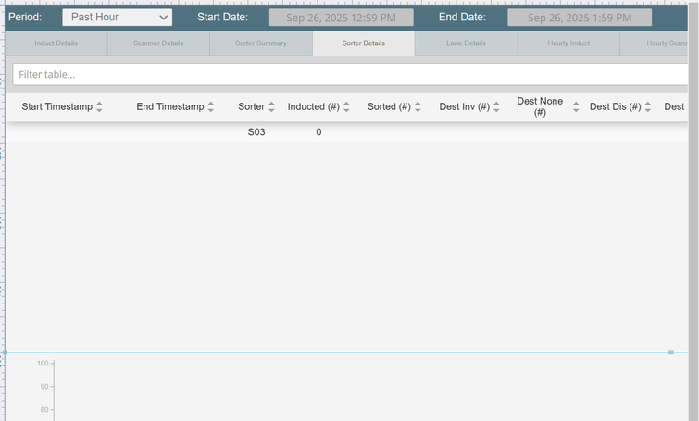This screenshot has width=699, height=421.
Task: Click the Filter table search field
Action: (350, 74)
